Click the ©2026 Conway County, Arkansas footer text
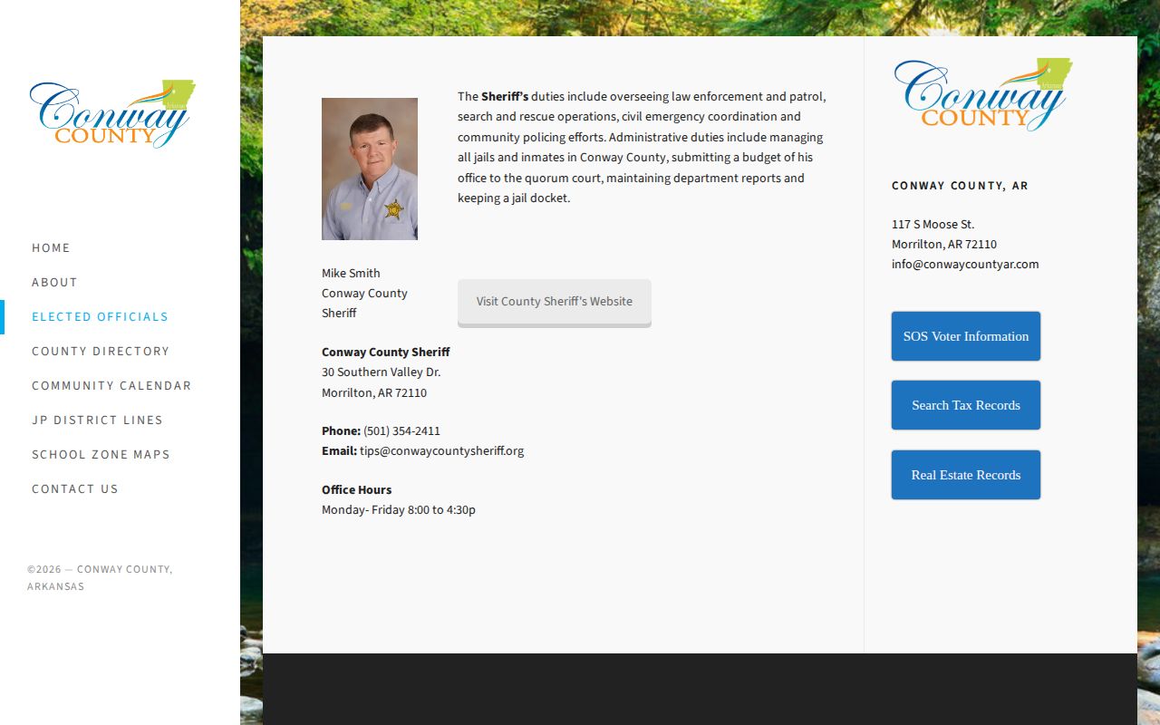Screen dimensions: 1160x725 point(100,577)
